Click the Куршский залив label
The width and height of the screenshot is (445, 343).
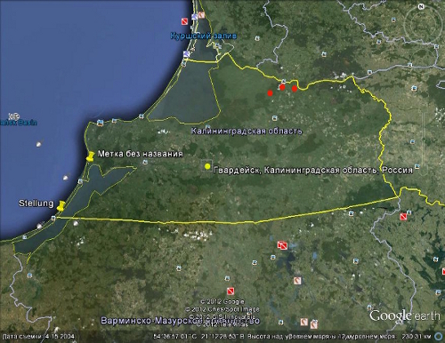(203, 36)
